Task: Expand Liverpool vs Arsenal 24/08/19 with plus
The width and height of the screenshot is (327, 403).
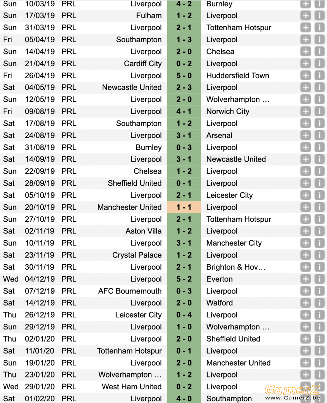Action: point(305,135)
